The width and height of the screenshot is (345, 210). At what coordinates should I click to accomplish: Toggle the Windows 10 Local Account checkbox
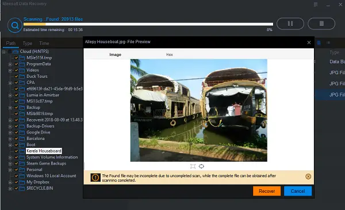point(16,176)
